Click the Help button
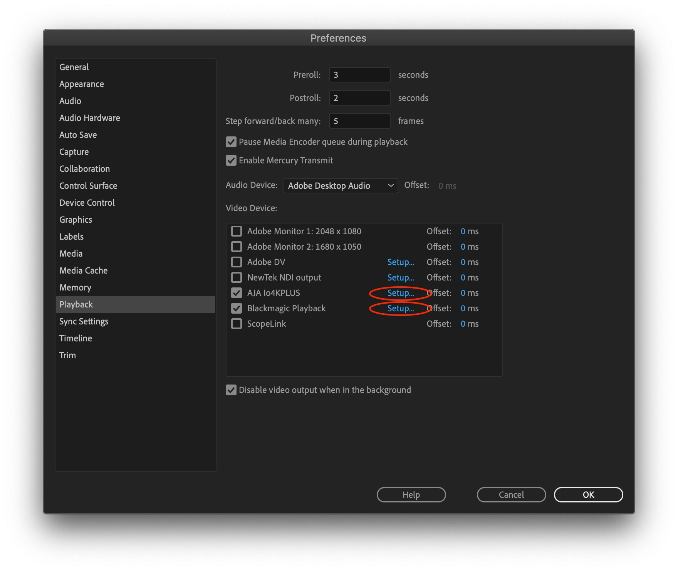Screen dimensions: 678x571 (411, 495)
